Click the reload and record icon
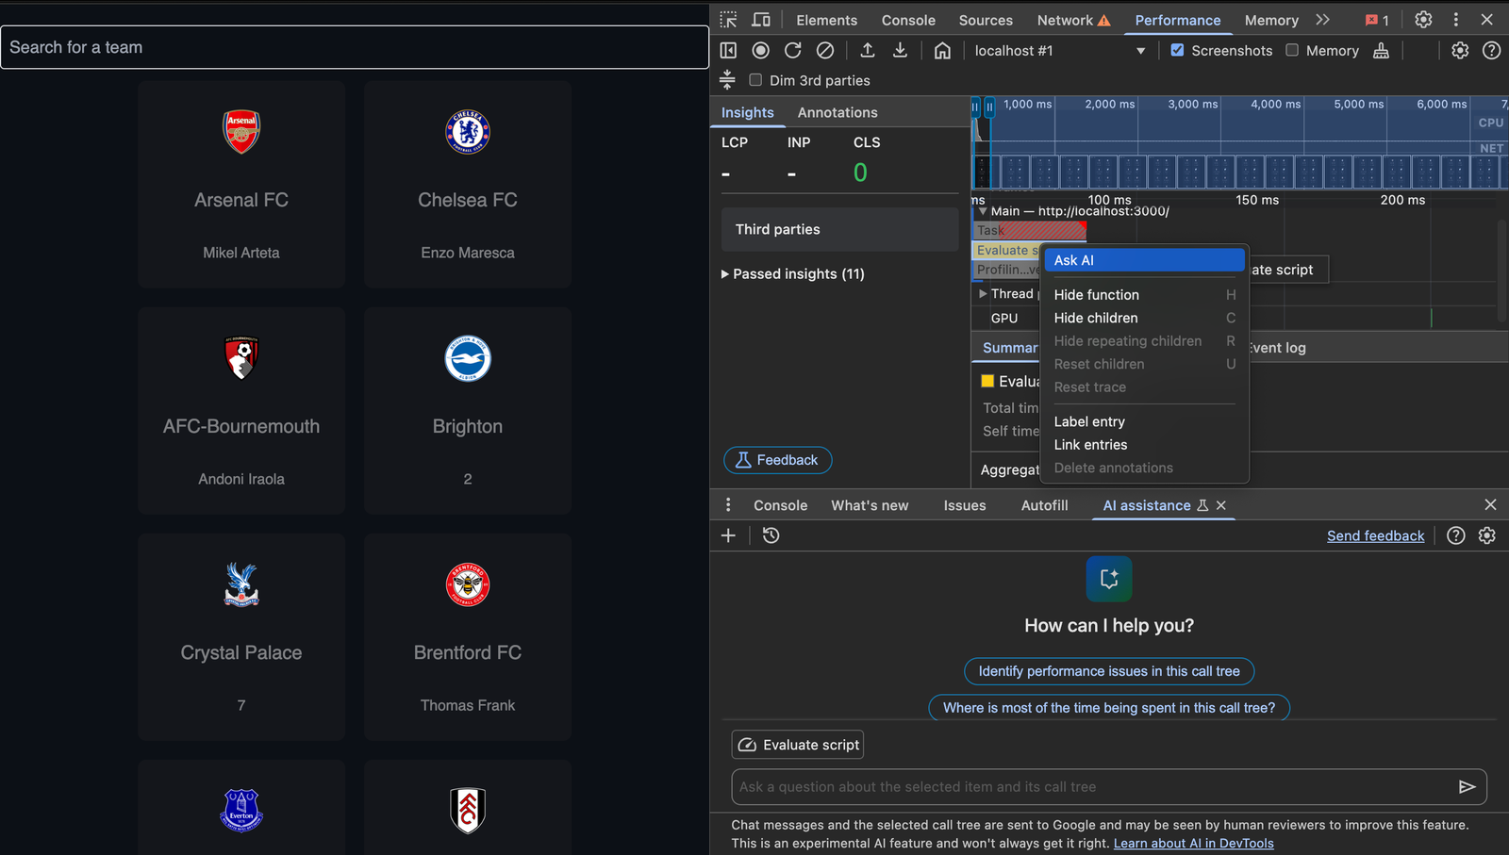 tap(793, 50)
